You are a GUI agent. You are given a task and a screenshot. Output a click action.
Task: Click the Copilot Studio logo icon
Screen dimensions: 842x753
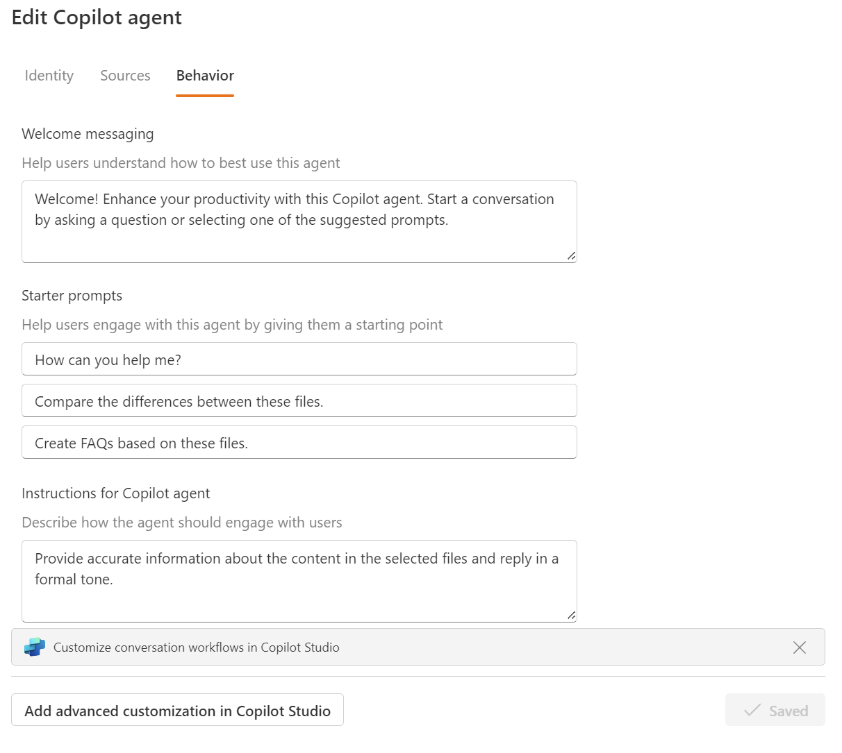[x=35, y=647]
